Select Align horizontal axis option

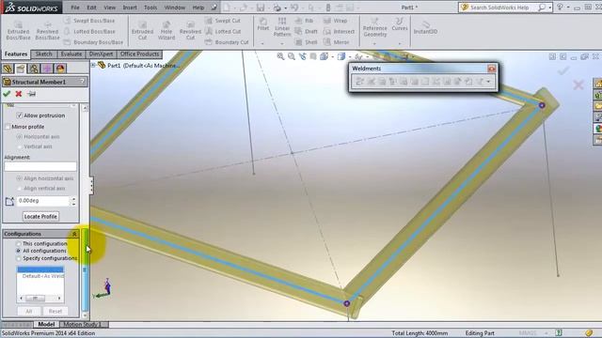[19, 178]
